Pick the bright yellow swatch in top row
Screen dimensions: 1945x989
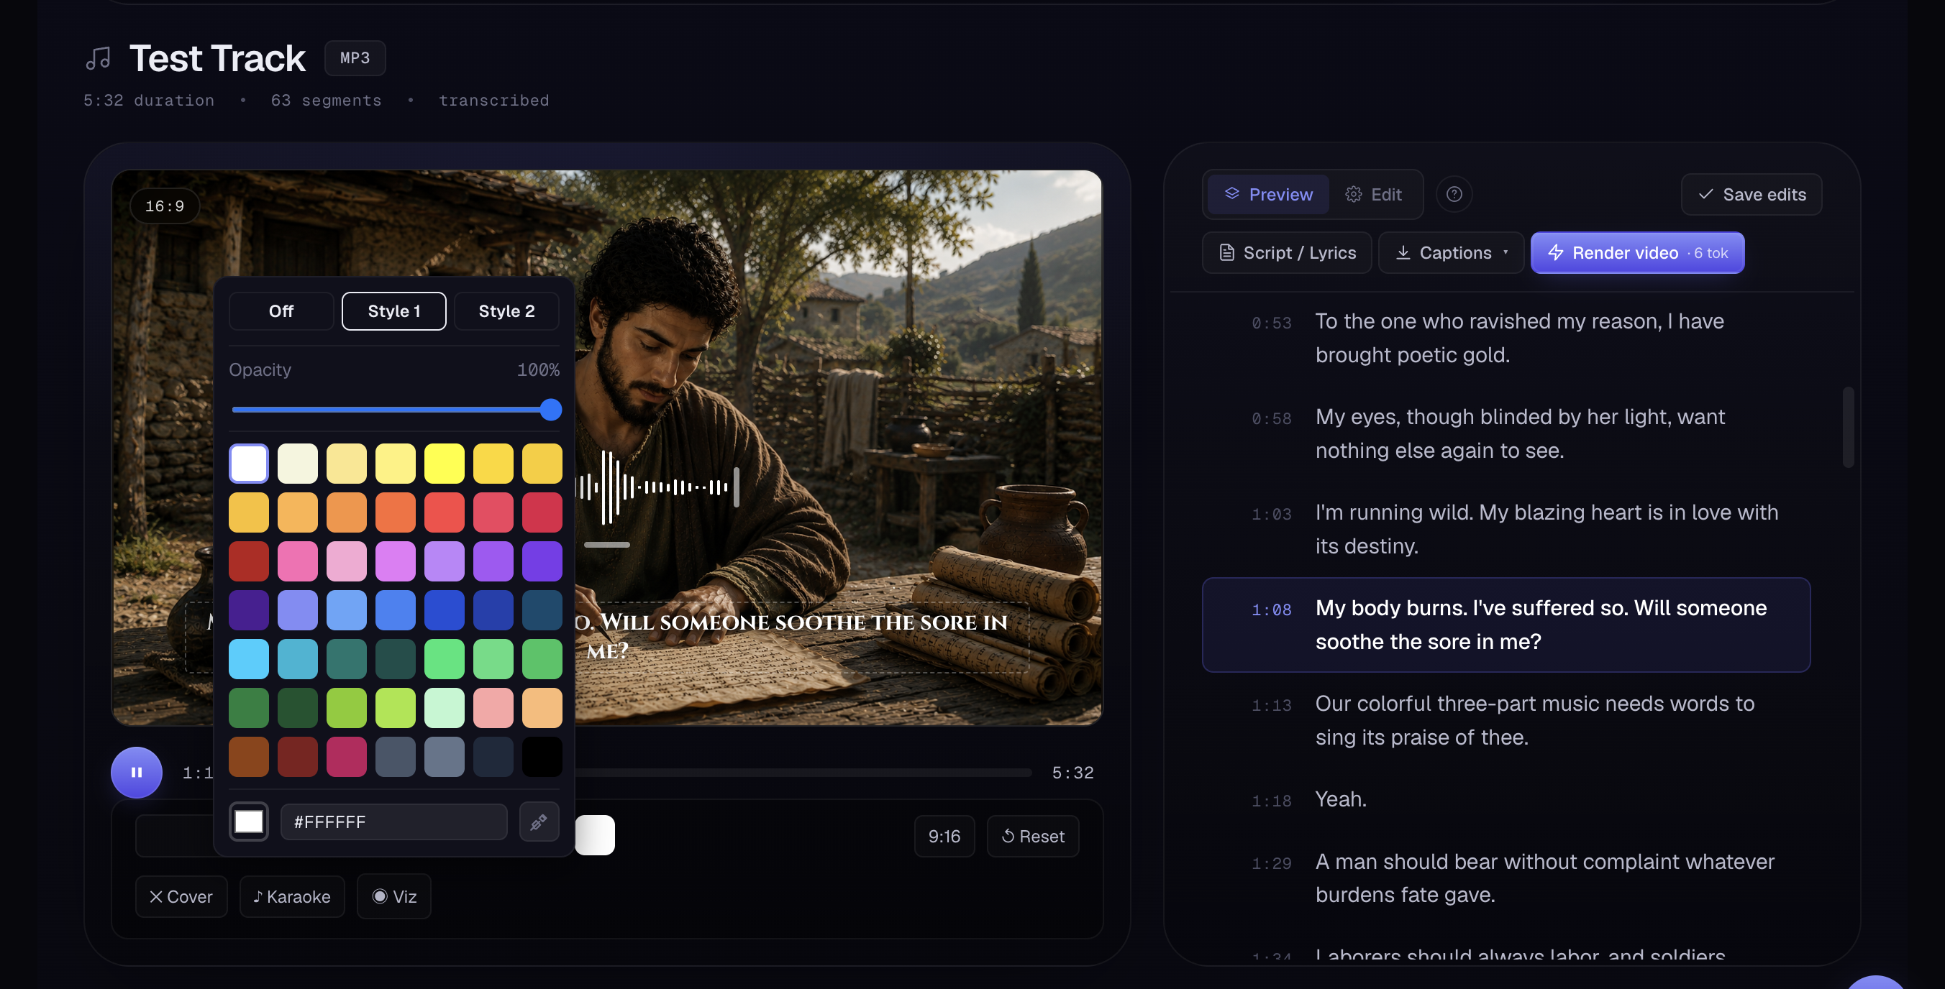click(x=444, y=463)
